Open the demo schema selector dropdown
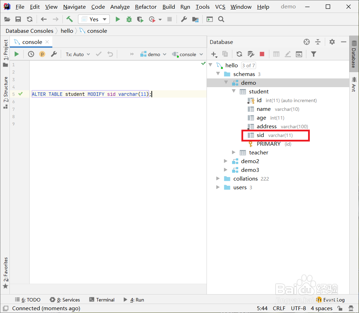This screenshot has height=313, width=359. [x=153, y=54]
